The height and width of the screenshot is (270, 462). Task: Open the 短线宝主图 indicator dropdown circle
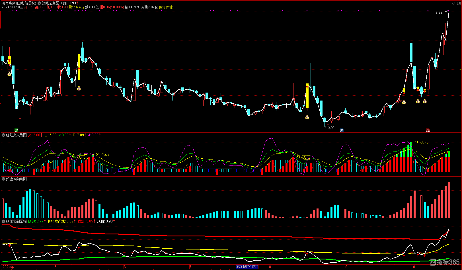(x=39, y=3)
